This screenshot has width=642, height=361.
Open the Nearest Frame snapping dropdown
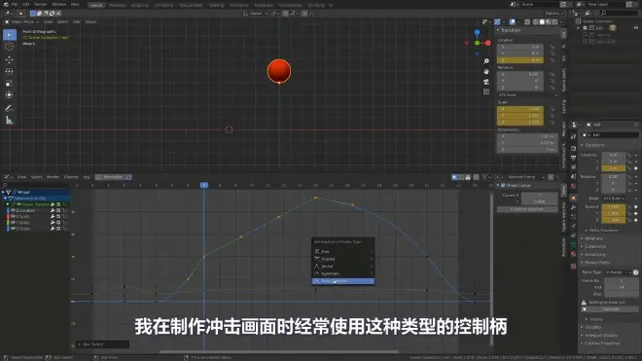pyautogui.click(x=526, y=177)
